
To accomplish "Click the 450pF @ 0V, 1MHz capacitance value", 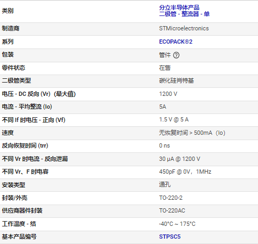I will (x=185, y=172).
